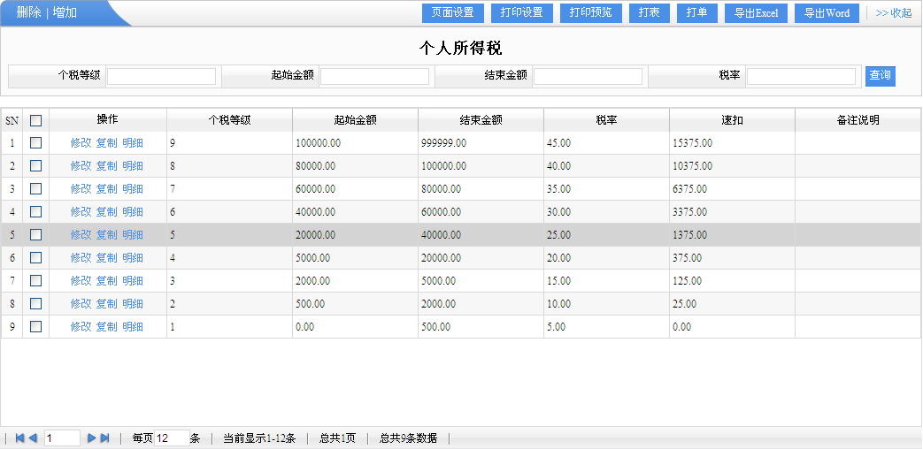Image resolution: width=923 pixels, height=449 pixels.
Task: Go to the first page icon
Action: coord(19,438)
